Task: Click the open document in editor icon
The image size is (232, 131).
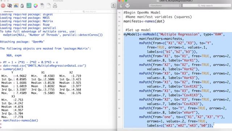Action: pyautogui.click(x=42, y=6)
